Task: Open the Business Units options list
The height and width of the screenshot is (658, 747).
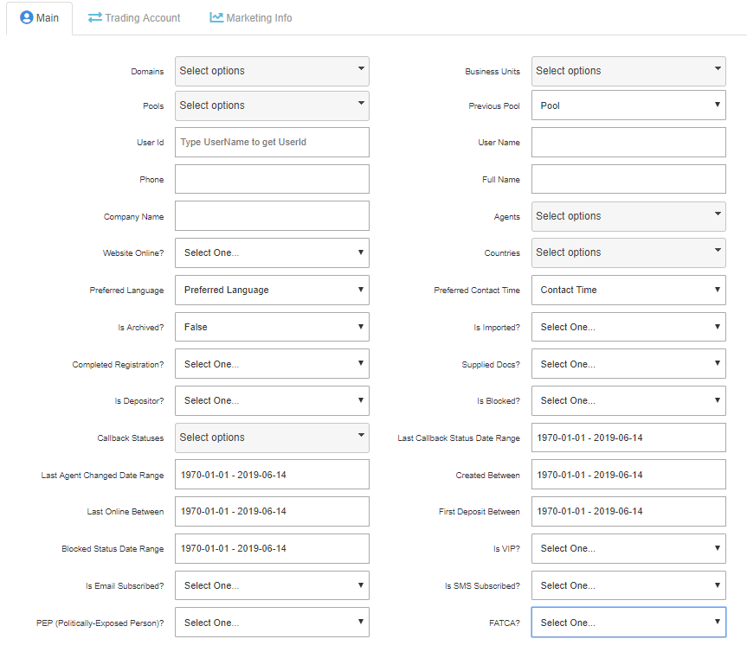Action: pyautogui.click(x=628, y=71)
